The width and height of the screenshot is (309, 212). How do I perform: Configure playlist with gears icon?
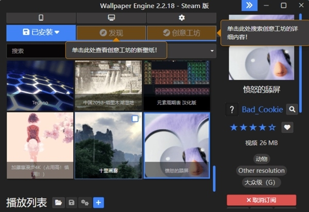pos(85,203)
